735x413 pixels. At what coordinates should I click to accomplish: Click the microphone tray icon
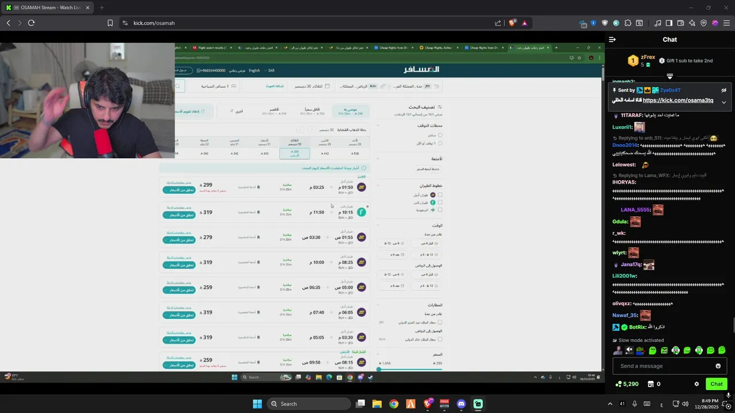(635, 404)
